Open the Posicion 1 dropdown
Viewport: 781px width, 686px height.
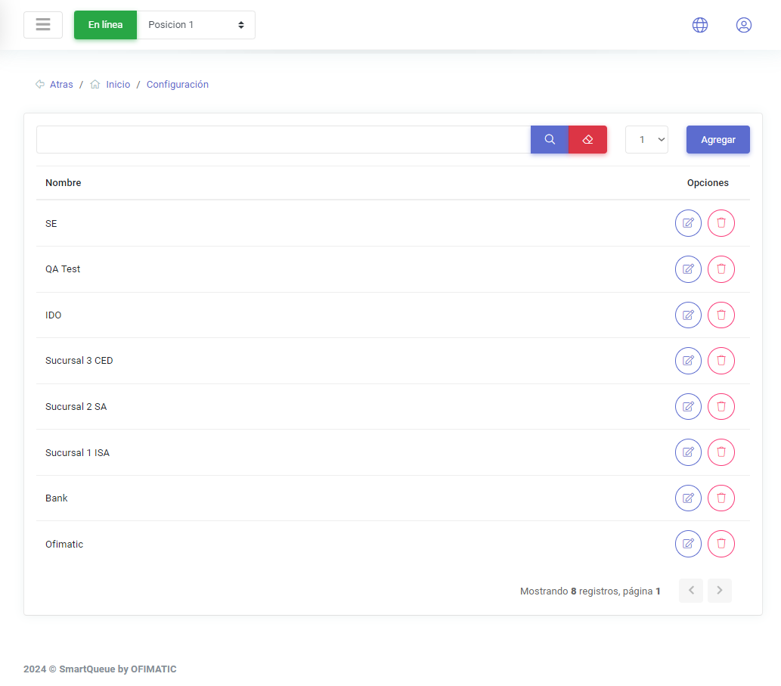pyautogui.click(x=196, y=25)
